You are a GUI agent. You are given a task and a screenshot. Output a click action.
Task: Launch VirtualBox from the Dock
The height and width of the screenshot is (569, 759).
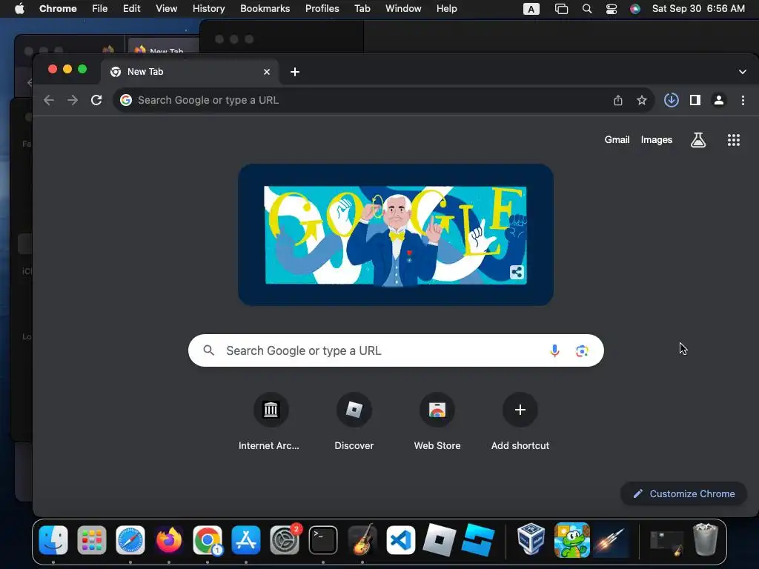531,539
